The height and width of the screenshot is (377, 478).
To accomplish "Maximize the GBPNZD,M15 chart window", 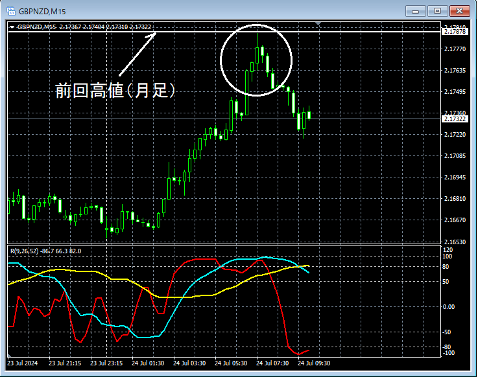I will coord(437,11).
